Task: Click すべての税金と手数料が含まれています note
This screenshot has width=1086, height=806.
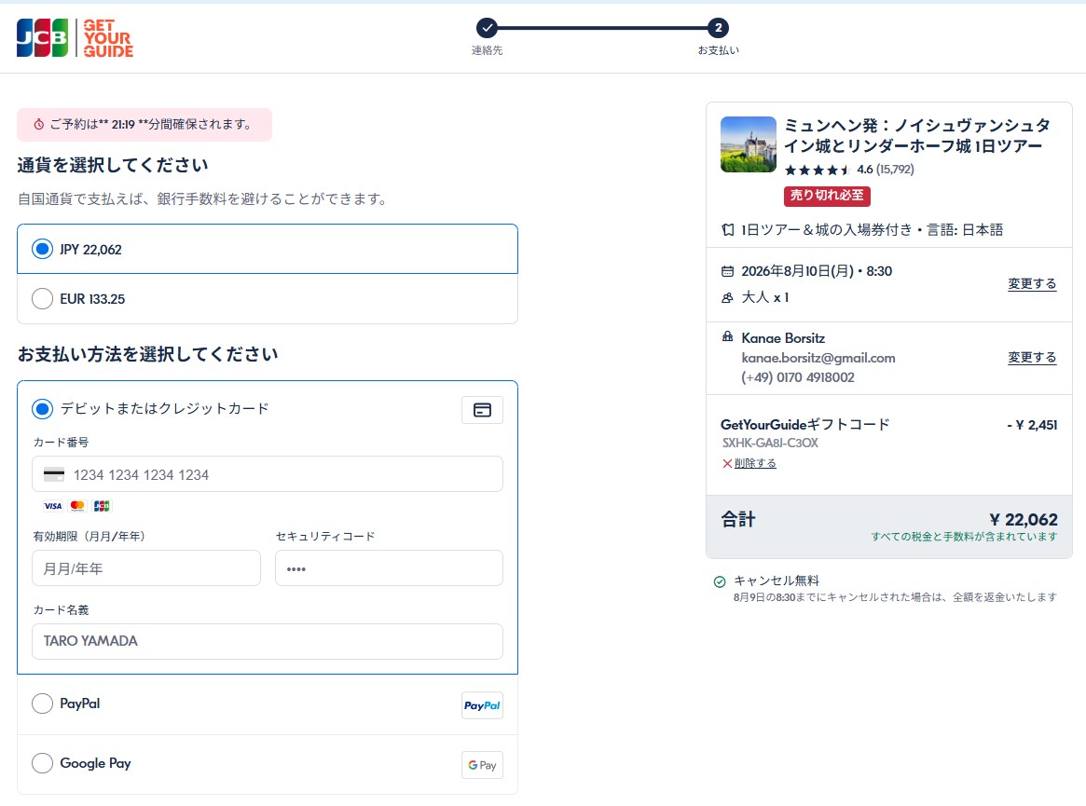Action: pyautogui.click(x=964, y=537)
